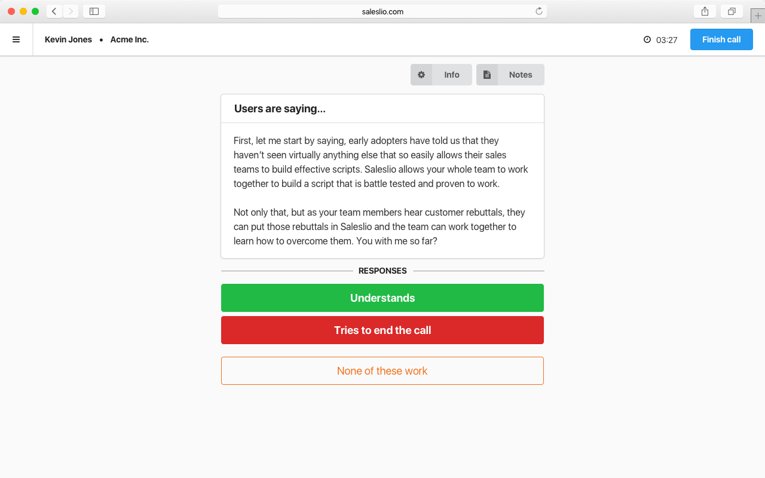The height and width of the screenshot is (478, 765).
Task: Click the paragraph starting "First, let me start"
Action: tap(381, 162)
